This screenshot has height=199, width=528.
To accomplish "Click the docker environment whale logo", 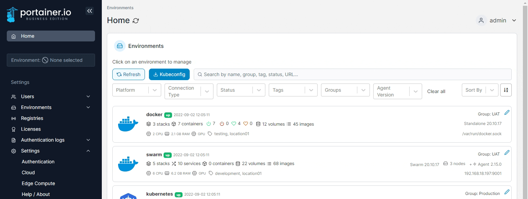I will pyautogui.click(x=128, y=124).
